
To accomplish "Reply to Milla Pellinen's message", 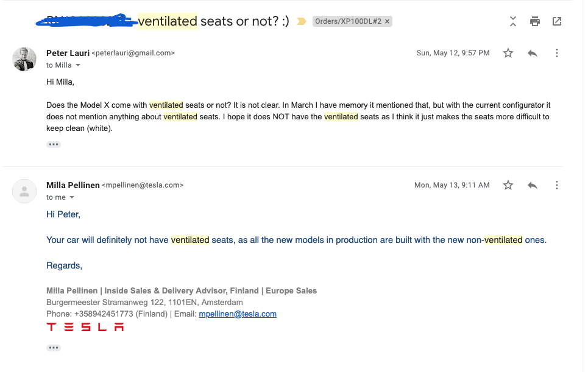I will pyautogui.click(x=533, y=185).
